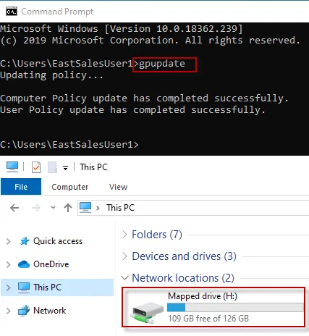Click the Forward navigation arrow
Viewport: 309px width, 336px height.
(36, 208)
